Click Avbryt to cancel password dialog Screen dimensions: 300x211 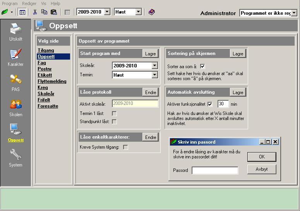coord(261,170)
